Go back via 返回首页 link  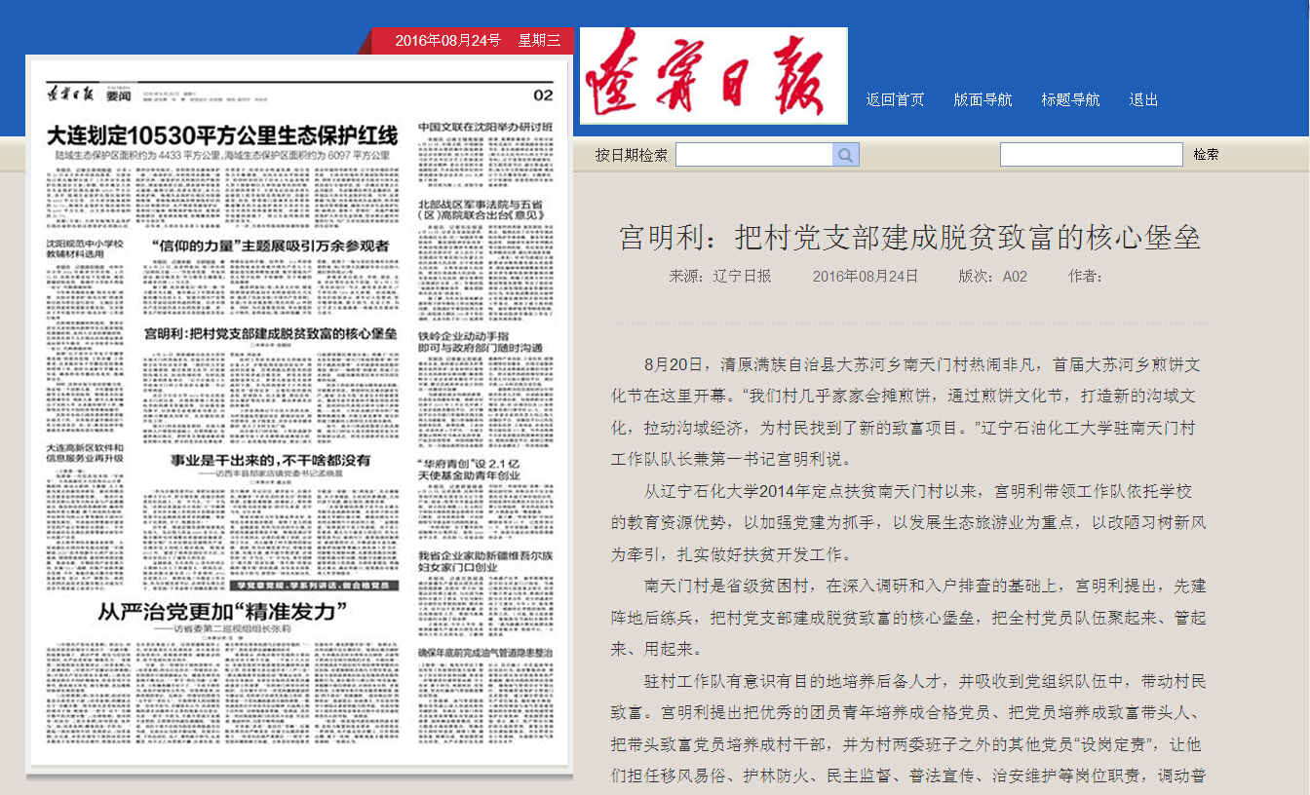point(895,99)
